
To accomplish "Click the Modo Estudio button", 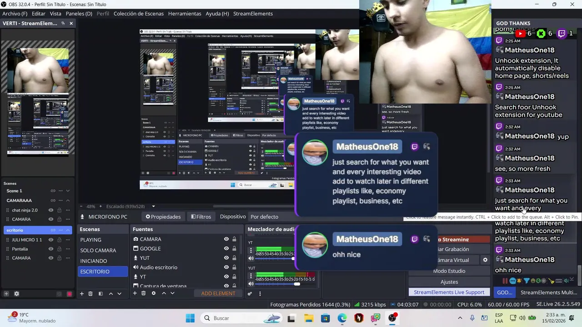I will click(449, 271).
